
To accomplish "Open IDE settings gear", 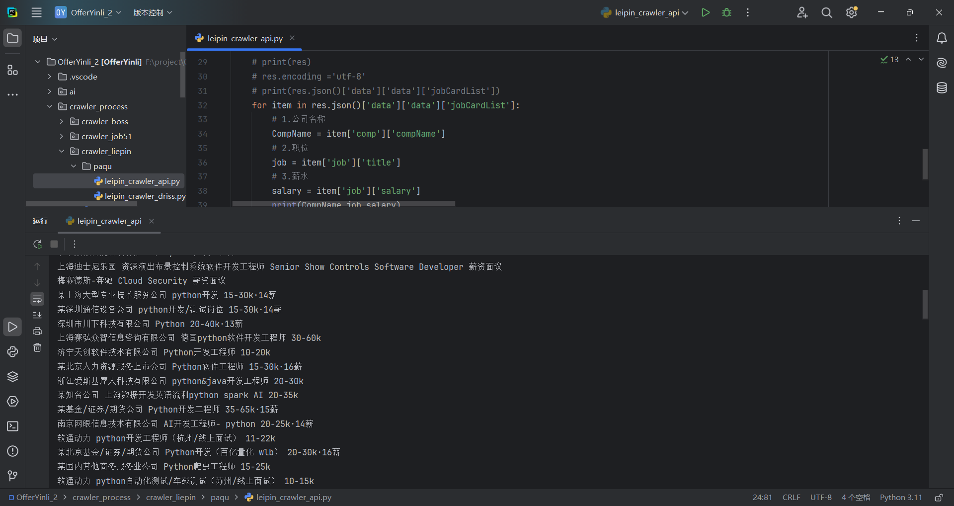I will coord(852,12).
